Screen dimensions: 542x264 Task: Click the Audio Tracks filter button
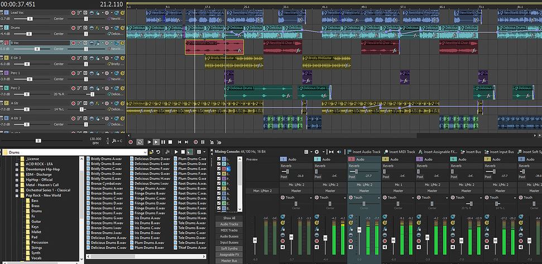pos(229,224)
